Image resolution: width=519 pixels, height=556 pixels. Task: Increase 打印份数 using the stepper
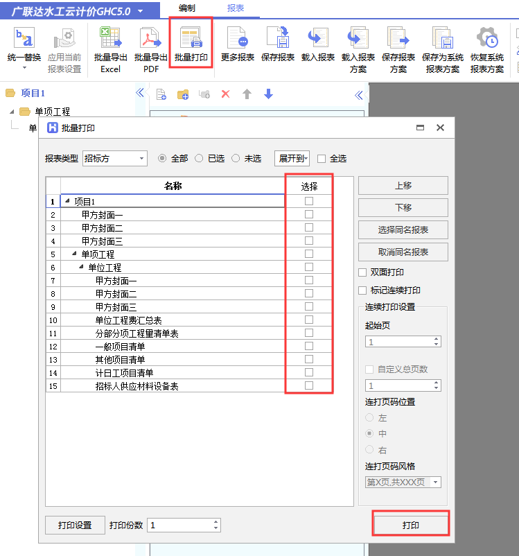point(216,522)
